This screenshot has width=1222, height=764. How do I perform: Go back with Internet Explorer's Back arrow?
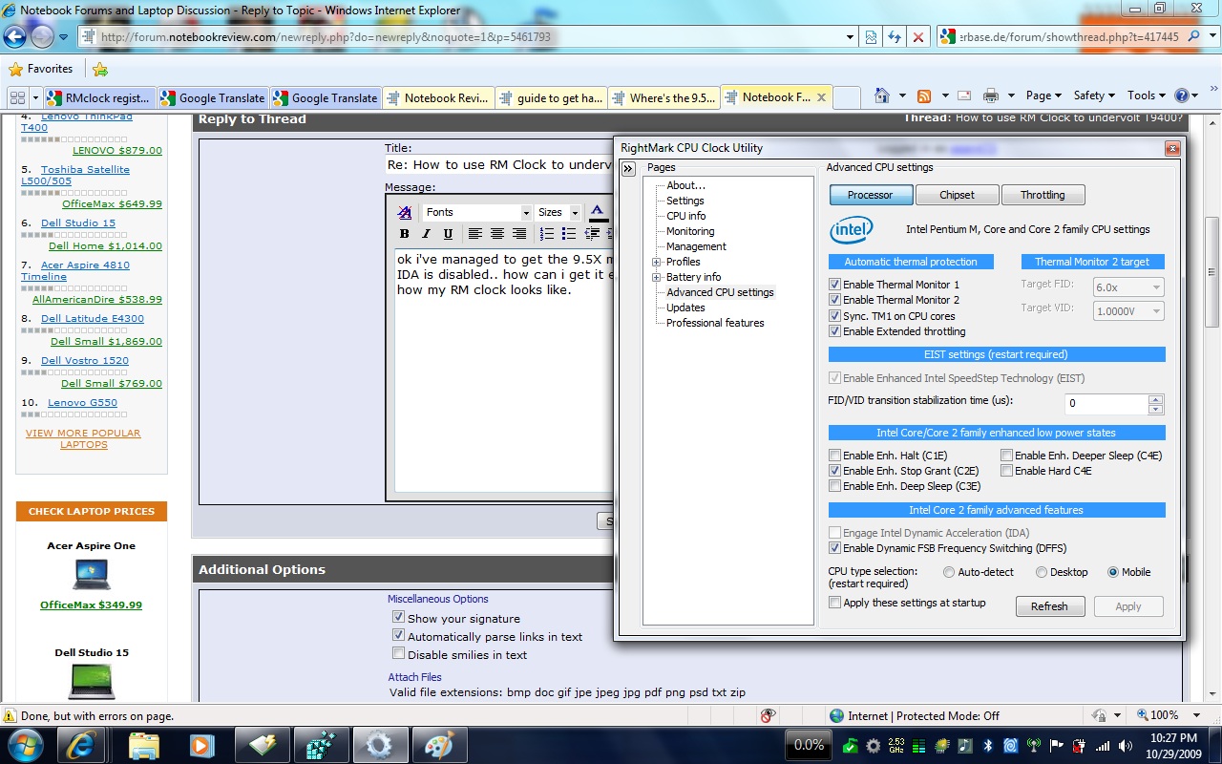pyautogui.click(x=15, y=37)
